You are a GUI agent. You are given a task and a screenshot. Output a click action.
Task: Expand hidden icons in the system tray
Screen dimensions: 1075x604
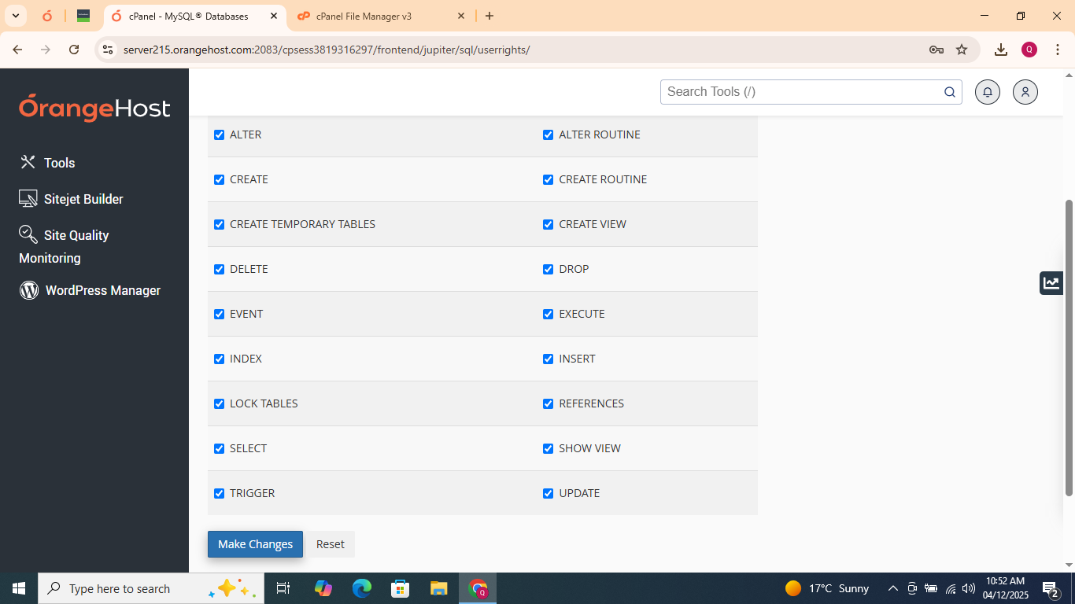pyautogui.click(x=892, y=588)
